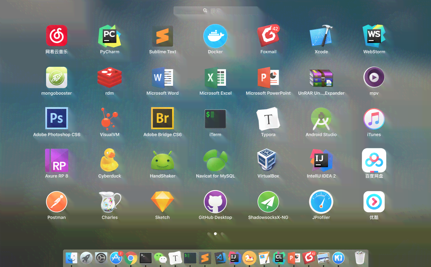Open Terminal from the Dock

pos(145,258)
